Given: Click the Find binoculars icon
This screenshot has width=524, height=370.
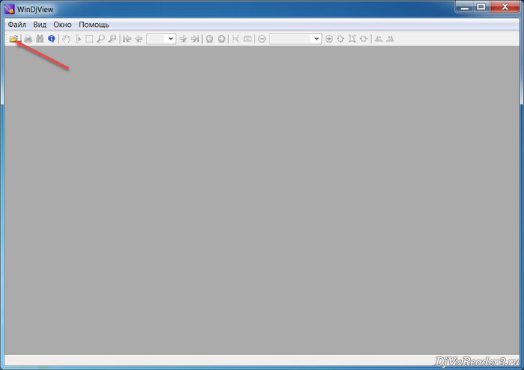Looking at the screenshot, I should (40, 39).
